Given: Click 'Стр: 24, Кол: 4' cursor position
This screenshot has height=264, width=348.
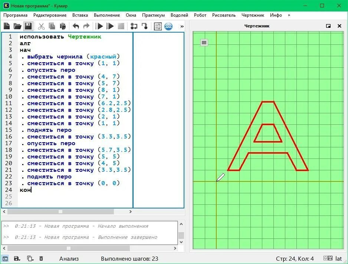Looking at the screenshot, I should (295, 259).
